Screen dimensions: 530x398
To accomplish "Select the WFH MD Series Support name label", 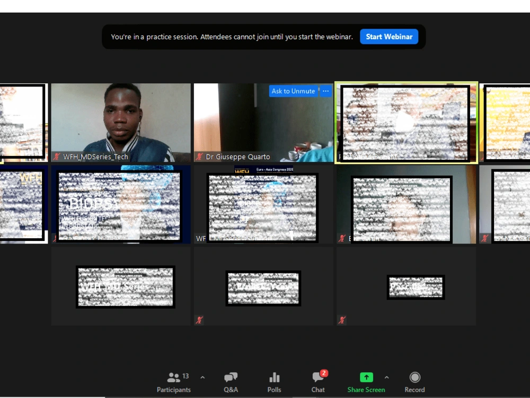I will tap(228, 239).
